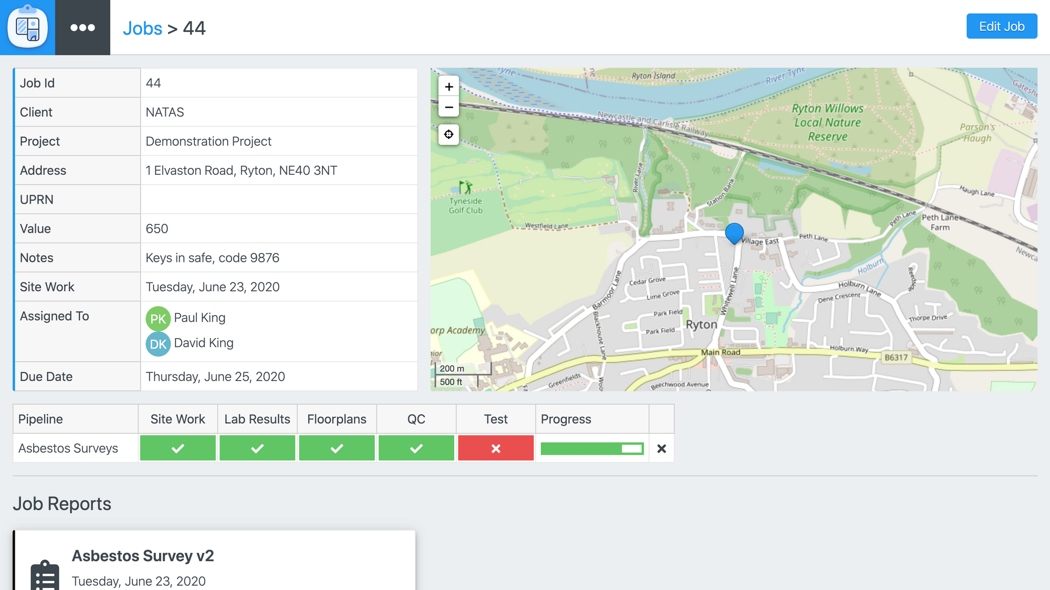Zoom in on the map
The image size is (1050, 590).
(449, 87)
